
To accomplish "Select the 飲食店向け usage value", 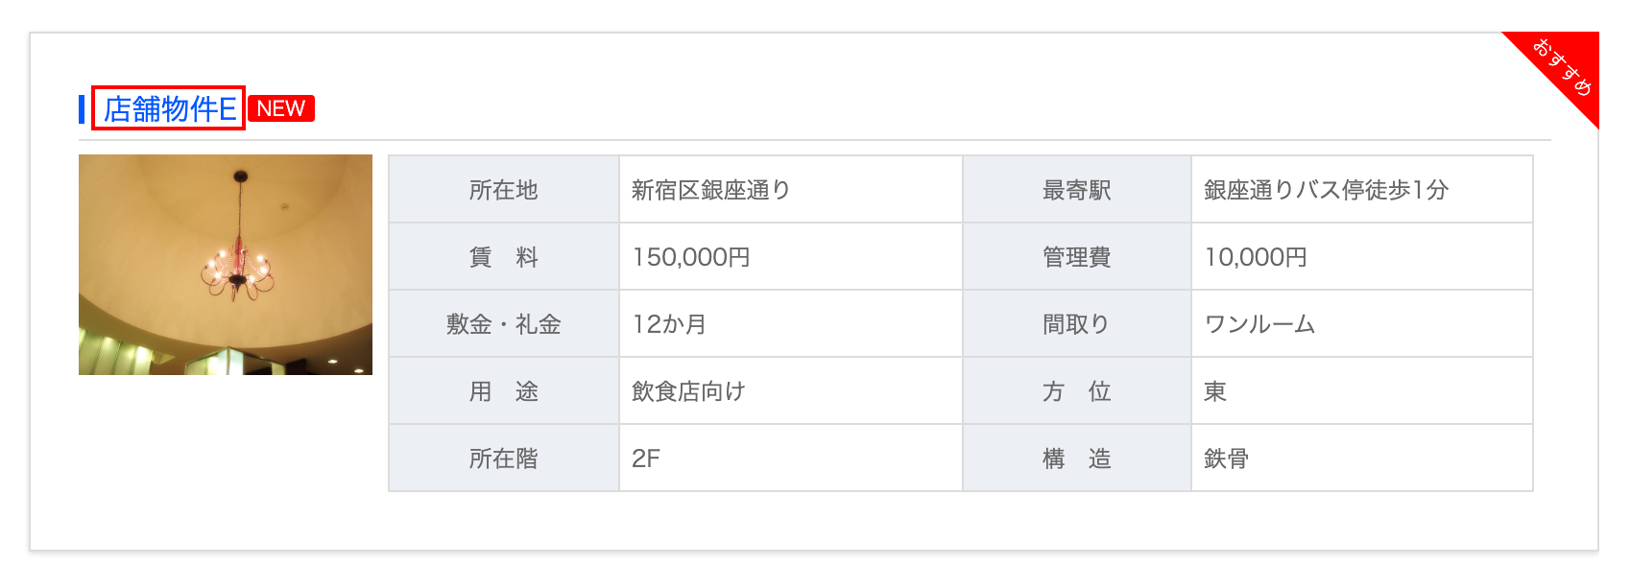I will pos(688,391).
